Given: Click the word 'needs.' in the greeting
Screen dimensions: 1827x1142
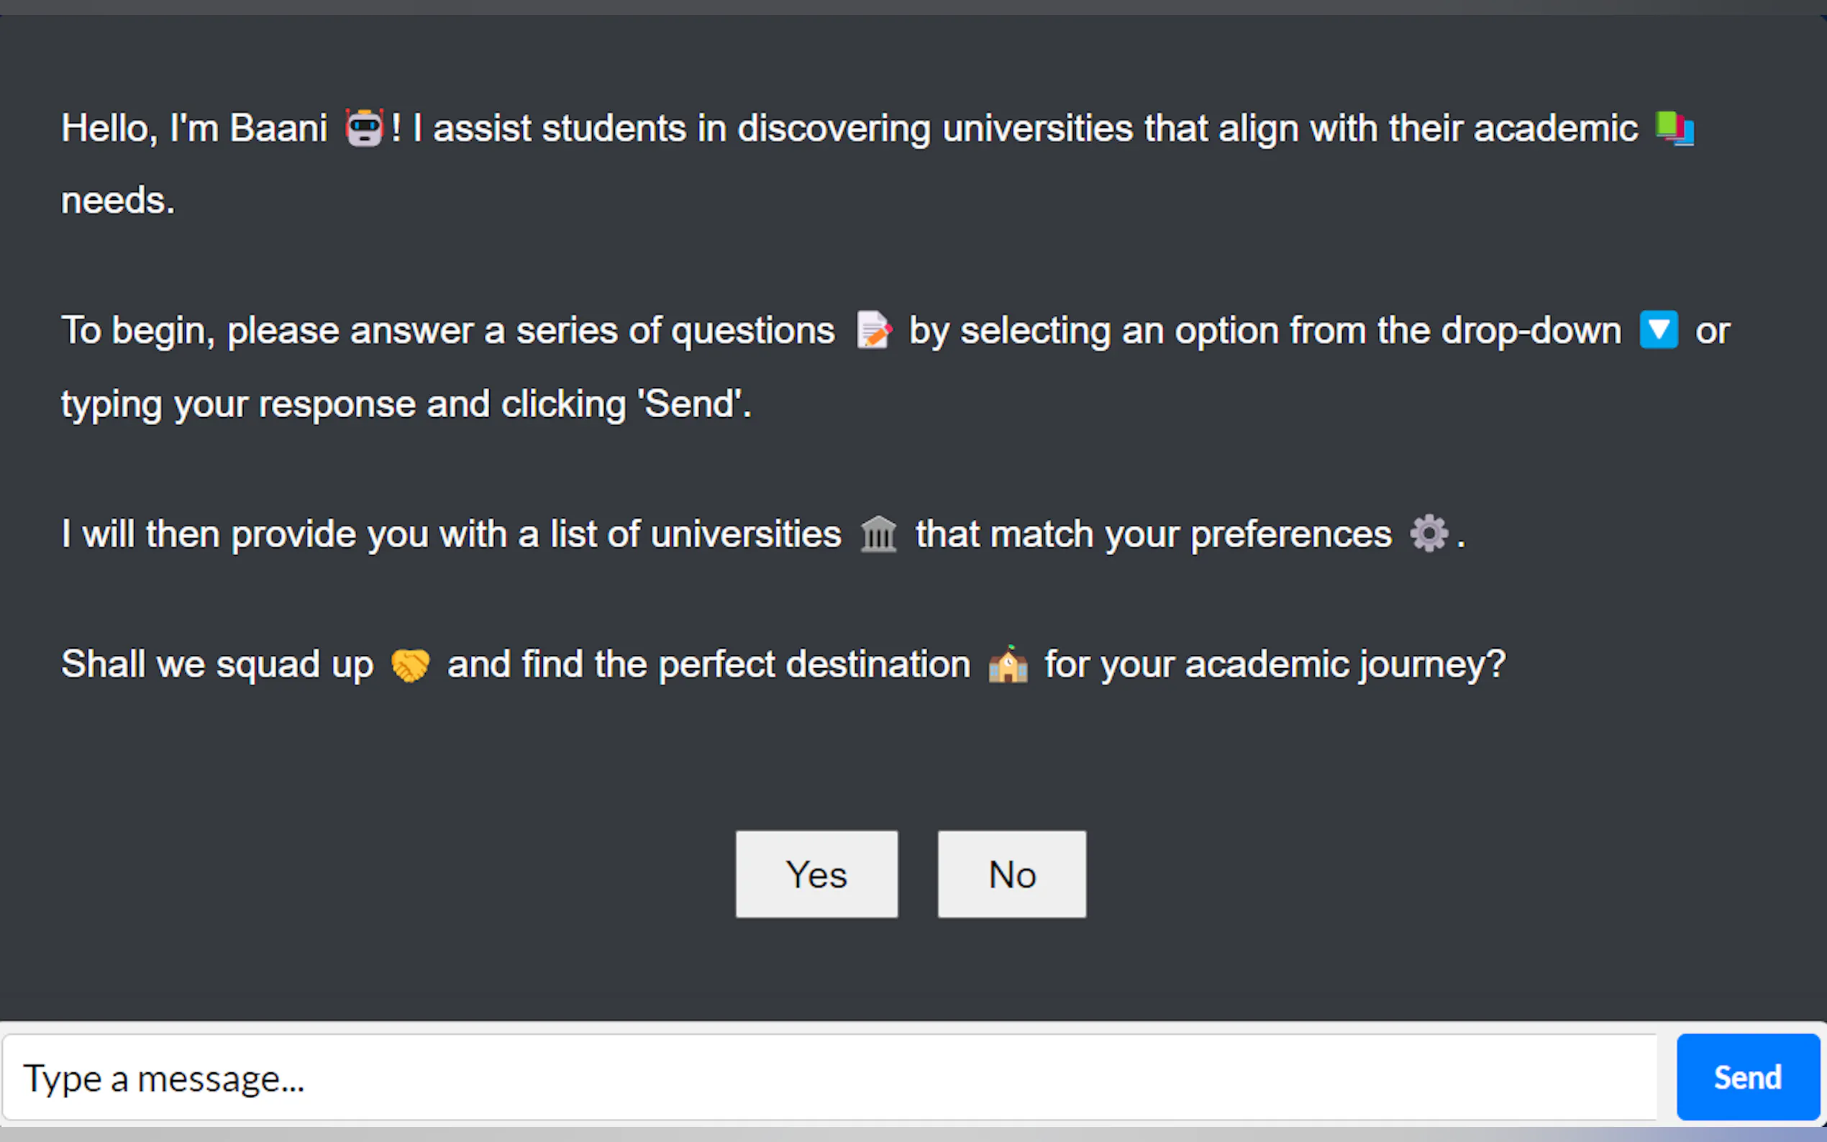Looking at the screenshot, I should [x=118, y=201].
